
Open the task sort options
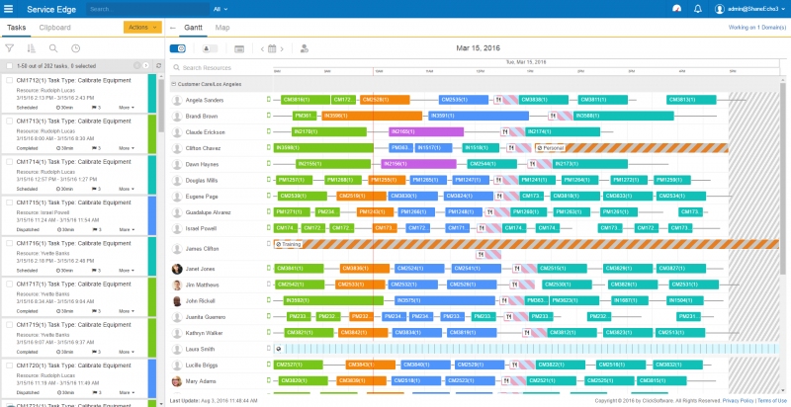click(x=32, y=48)
